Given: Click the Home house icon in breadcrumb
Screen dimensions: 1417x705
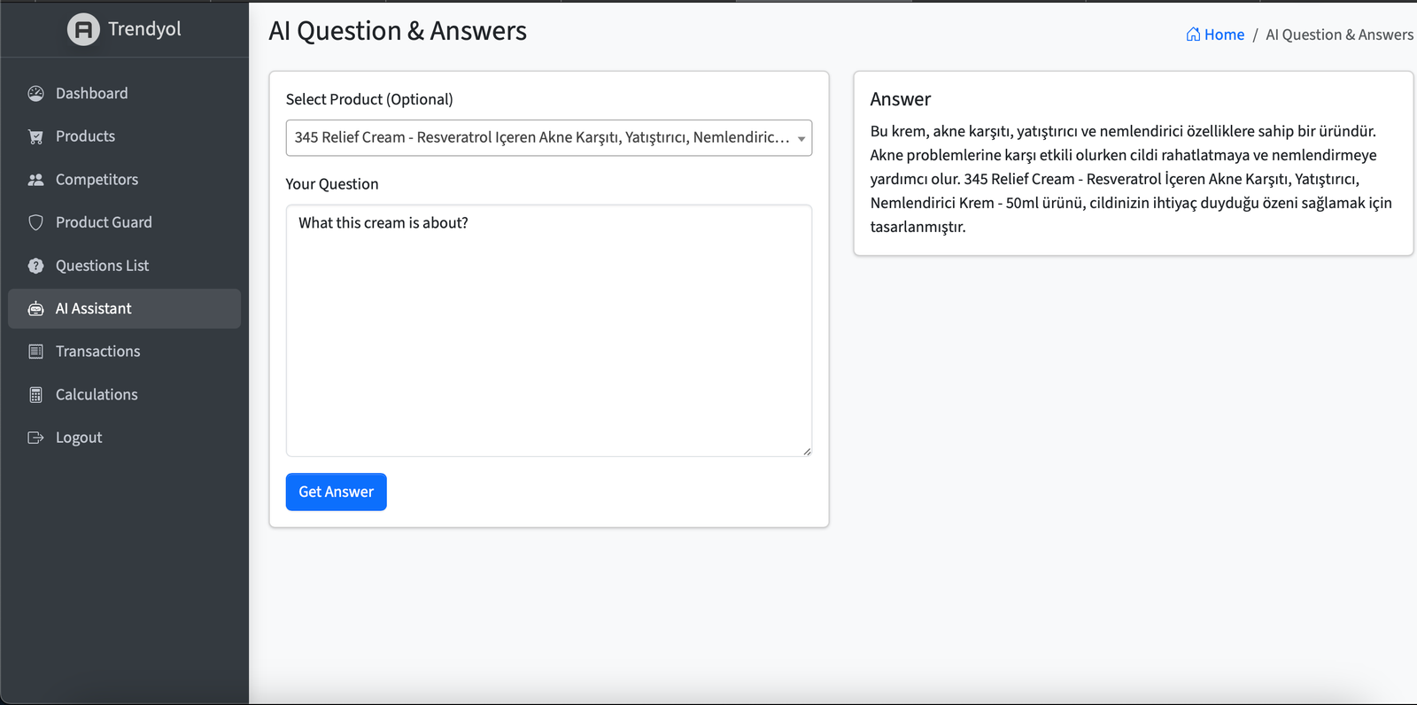Looking at the screenshot, I should coord(1193,35).
